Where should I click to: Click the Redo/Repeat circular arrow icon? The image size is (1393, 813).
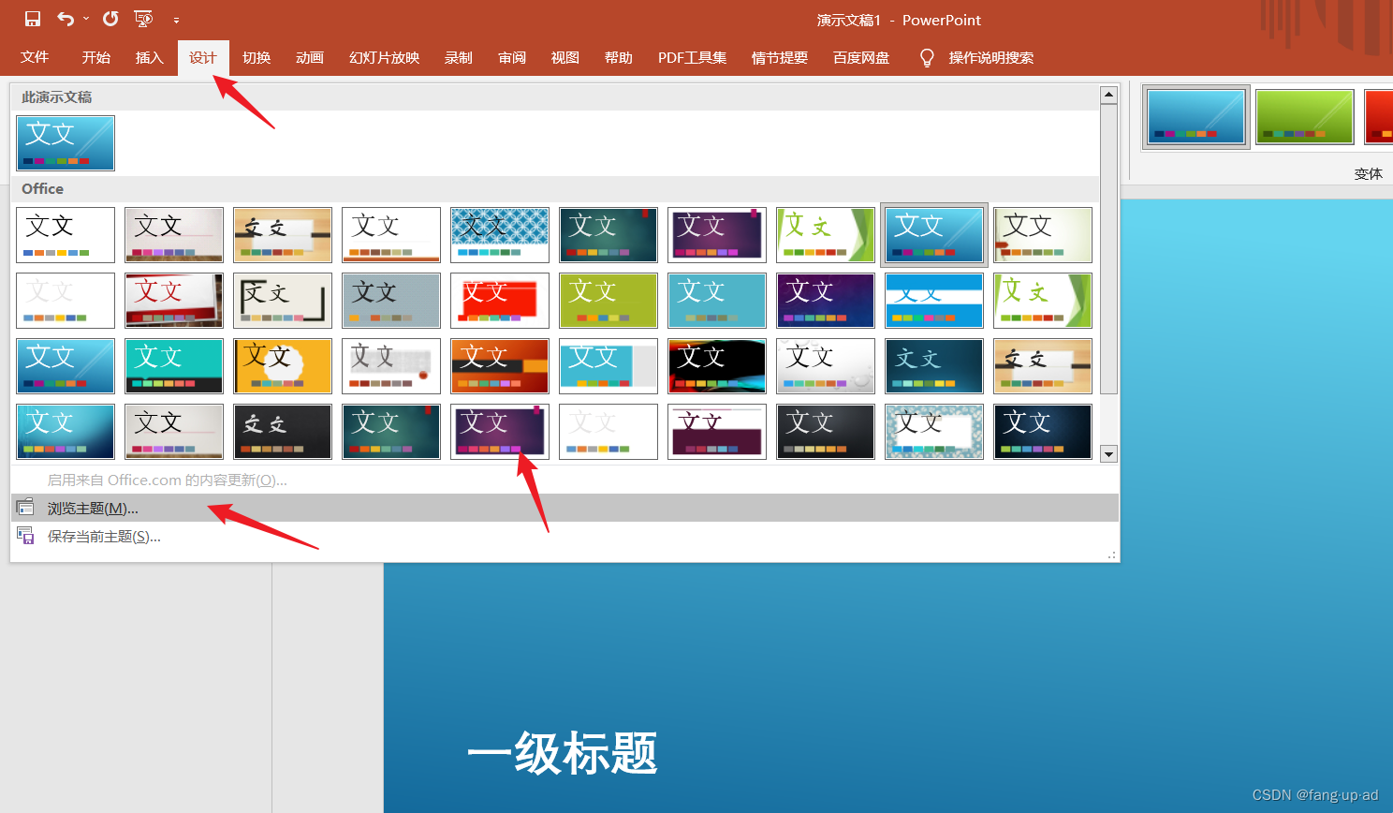point(110,19)
